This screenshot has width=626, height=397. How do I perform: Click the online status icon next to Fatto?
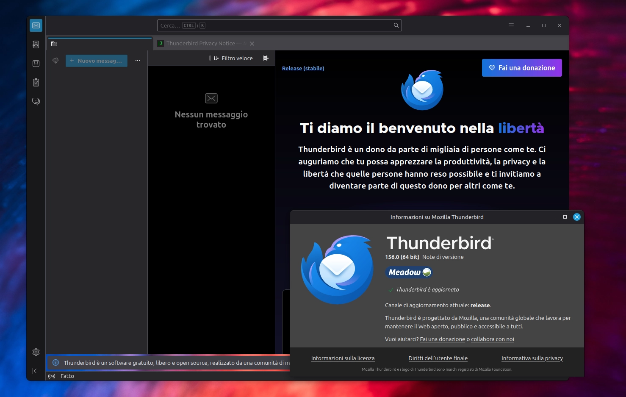point(52,376)
